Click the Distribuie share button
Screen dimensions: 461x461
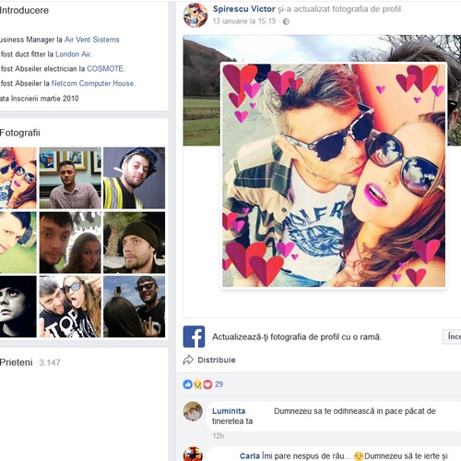coord(209,360)
